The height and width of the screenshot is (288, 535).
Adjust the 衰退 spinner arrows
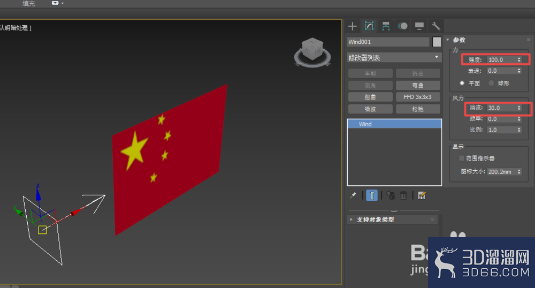pos(519,71)
